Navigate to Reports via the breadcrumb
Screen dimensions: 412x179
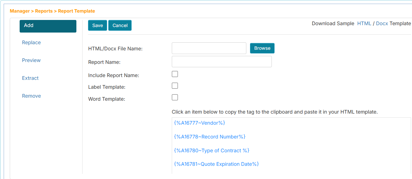click(44, 11)
